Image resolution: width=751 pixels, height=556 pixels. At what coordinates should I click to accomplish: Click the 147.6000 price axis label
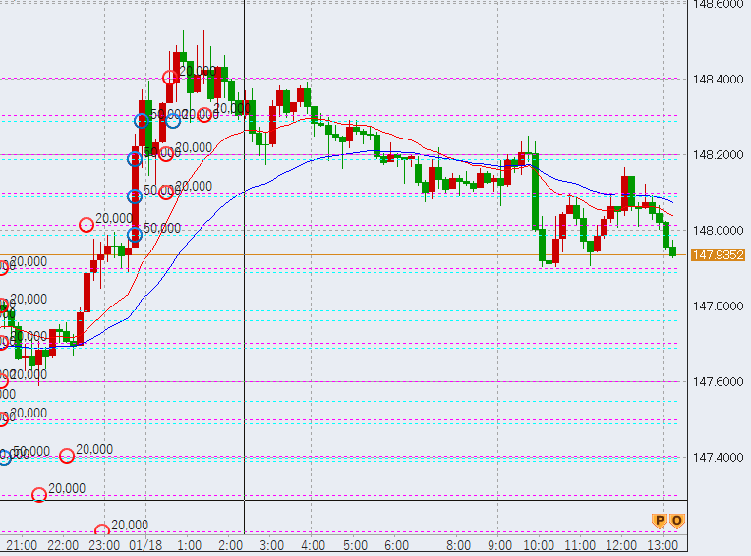pos(717,382)
